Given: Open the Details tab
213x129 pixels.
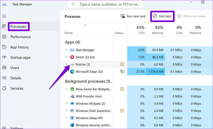Looking at the screenshot, I should [16, 78].
